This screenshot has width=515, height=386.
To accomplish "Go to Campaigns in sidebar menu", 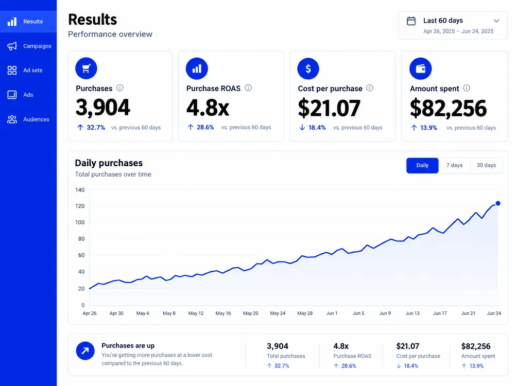I will [28, 46].
